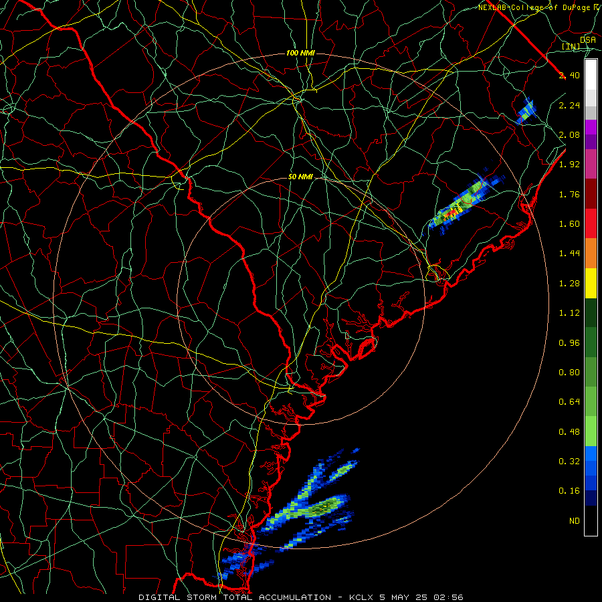Click the 0.16 legend value
The image size is (602, 602).
click(569, 491)
